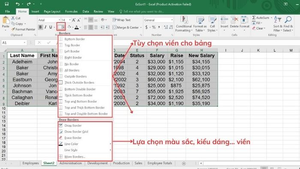The height and width of the screenshot is (169, 300).
Task: Click the Name Box showing A1
Action: (x=14, y=43)
